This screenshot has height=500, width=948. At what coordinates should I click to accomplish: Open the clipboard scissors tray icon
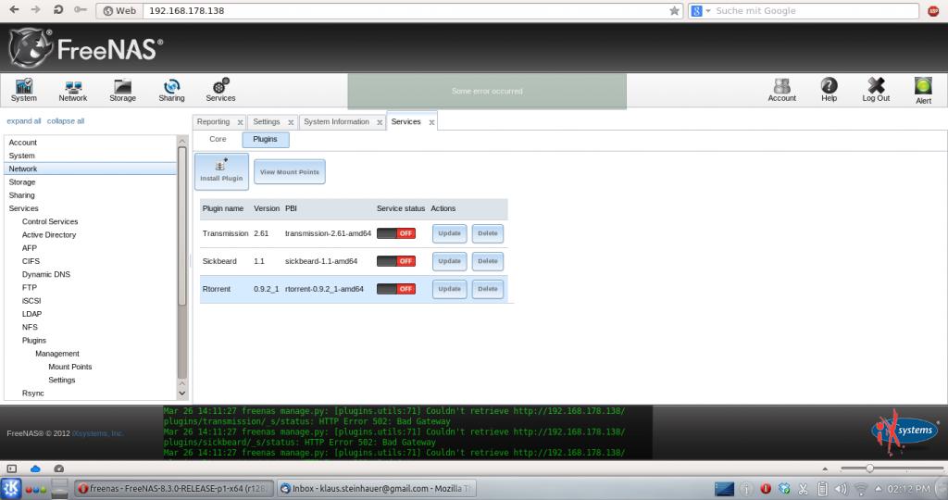point(804,489)
